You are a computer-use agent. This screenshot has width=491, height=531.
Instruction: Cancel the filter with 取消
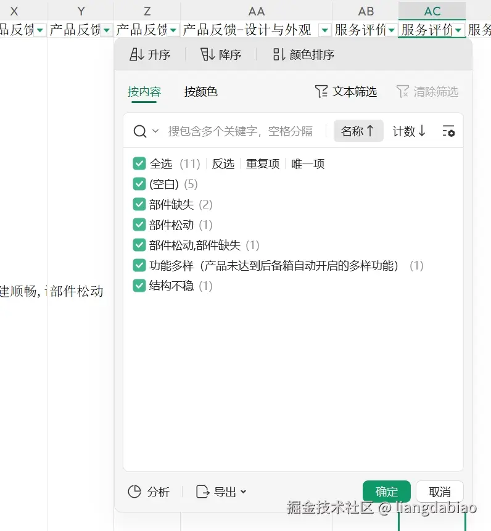point(440,492)
